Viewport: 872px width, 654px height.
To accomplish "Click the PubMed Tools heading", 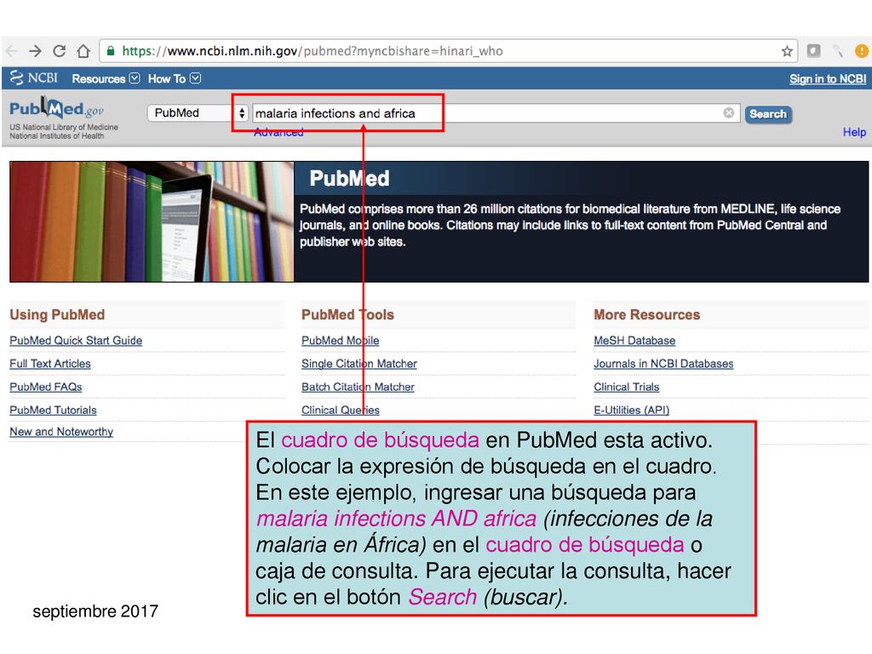I will pyautogui.click(x=347, y=315).
